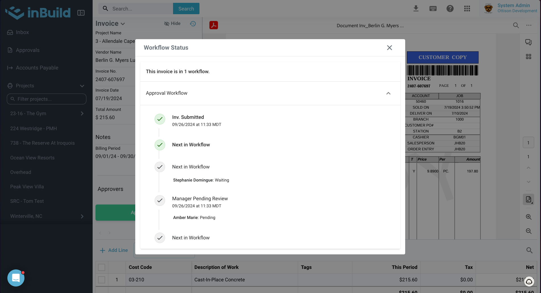Click the Search button
The height and width of the screenshot is (293, 541).
pyautogui.click(x=186, y=9)
